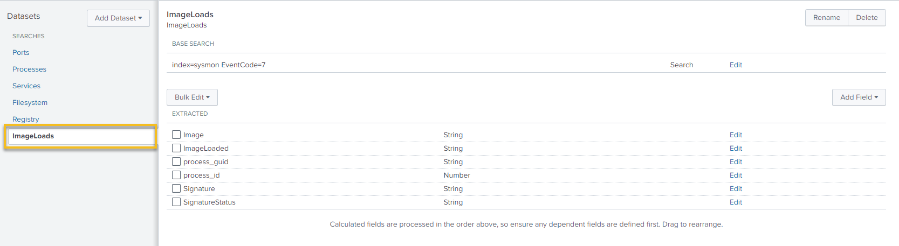This screenshot has height=246, width=899.
Task: Toggle the Signature field checkbox
Action: pyautogui.click(x=176, y=188)
